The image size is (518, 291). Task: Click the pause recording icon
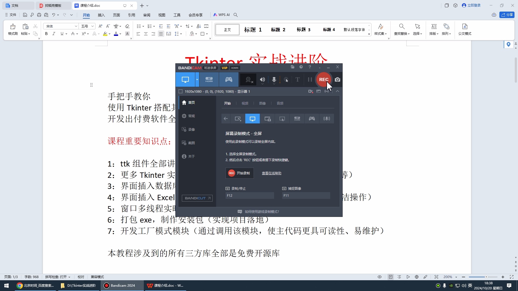pos(309,79)
